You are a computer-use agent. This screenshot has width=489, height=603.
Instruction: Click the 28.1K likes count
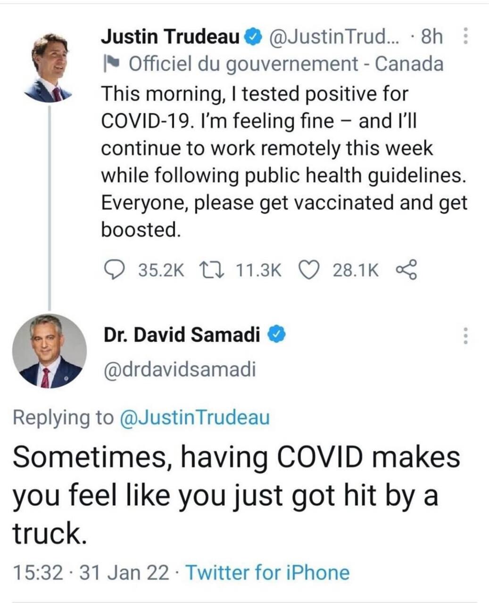pos(355,270)
